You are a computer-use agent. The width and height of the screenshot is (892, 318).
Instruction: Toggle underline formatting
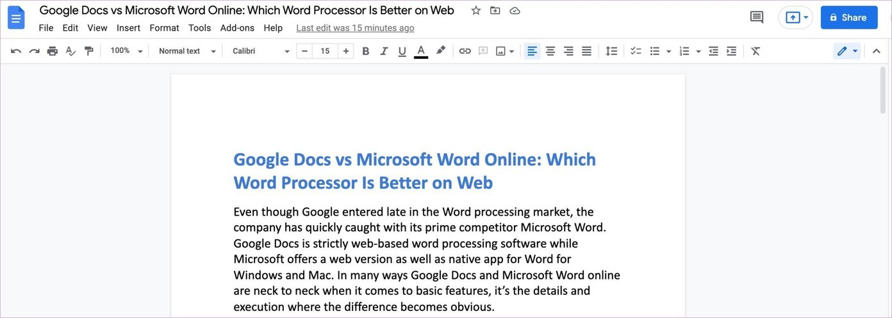[402, 51]
